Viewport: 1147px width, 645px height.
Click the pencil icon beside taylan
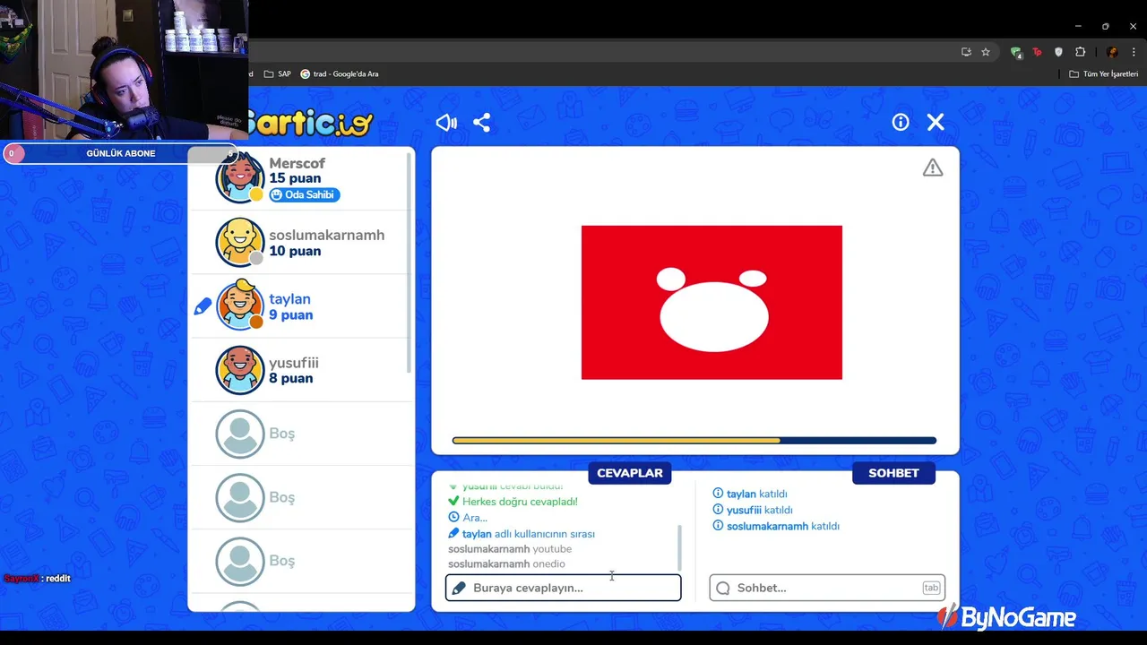[203, 306]
